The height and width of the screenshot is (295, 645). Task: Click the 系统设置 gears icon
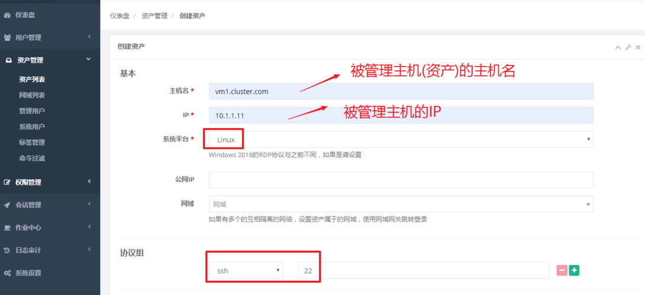[x=7, y=273]
